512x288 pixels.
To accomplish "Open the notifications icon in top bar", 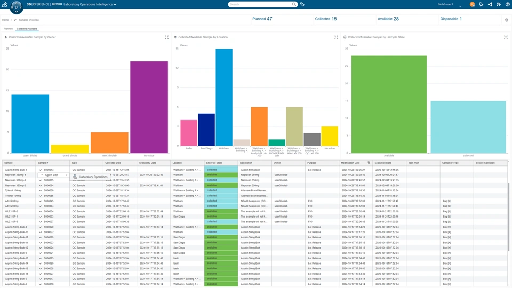I will click(481, 4).
